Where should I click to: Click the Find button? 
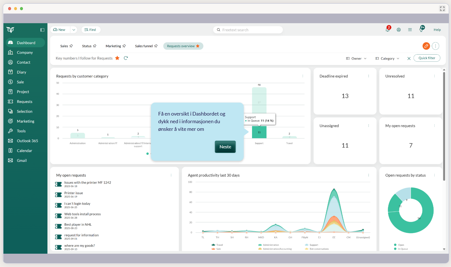pyautogui.click(x=91, y=30)
